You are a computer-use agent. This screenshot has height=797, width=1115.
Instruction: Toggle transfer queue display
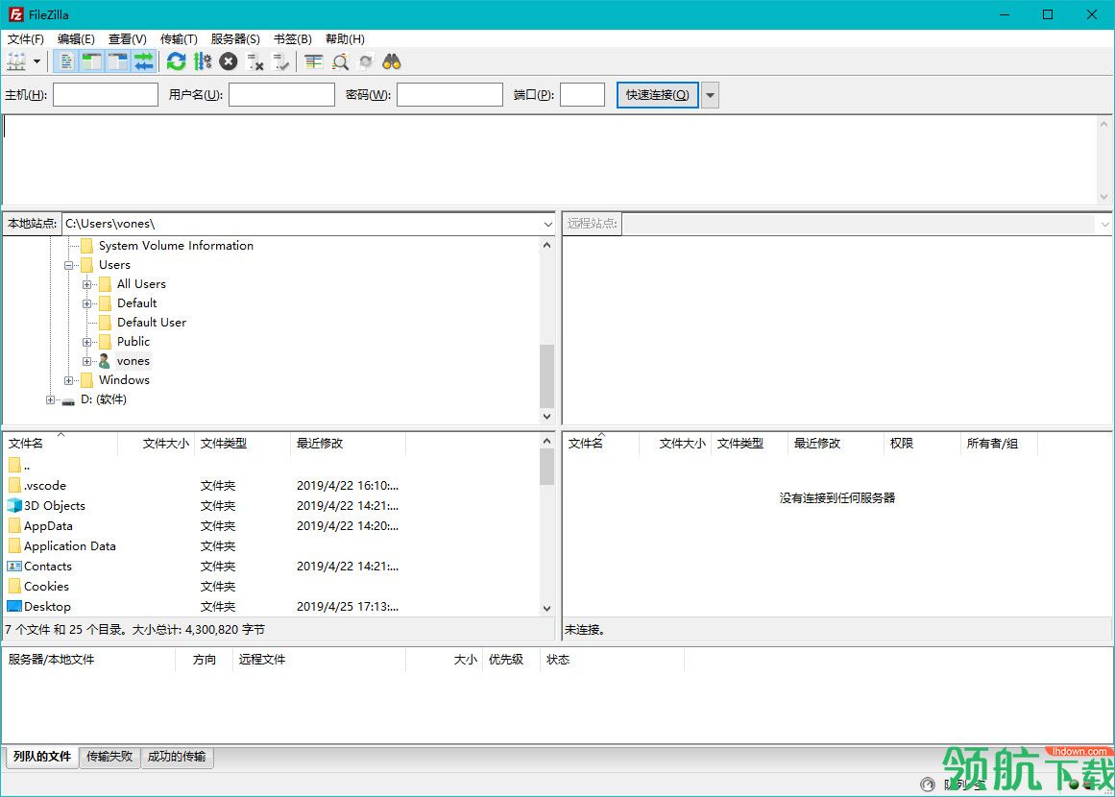coord(144,61)
